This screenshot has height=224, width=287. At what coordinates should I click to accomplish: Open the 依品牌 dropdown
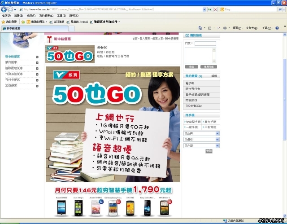coord(201,133)
